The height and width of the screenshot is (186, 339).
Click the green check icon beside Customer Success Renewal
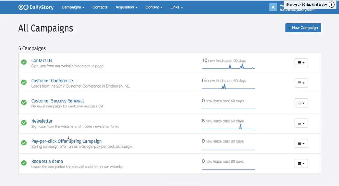coord(24,102)
